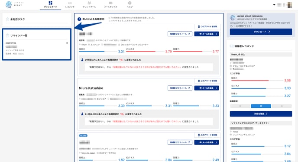
Task: Click the 候補者レコメンド header icon
Action: click(232, 46)
